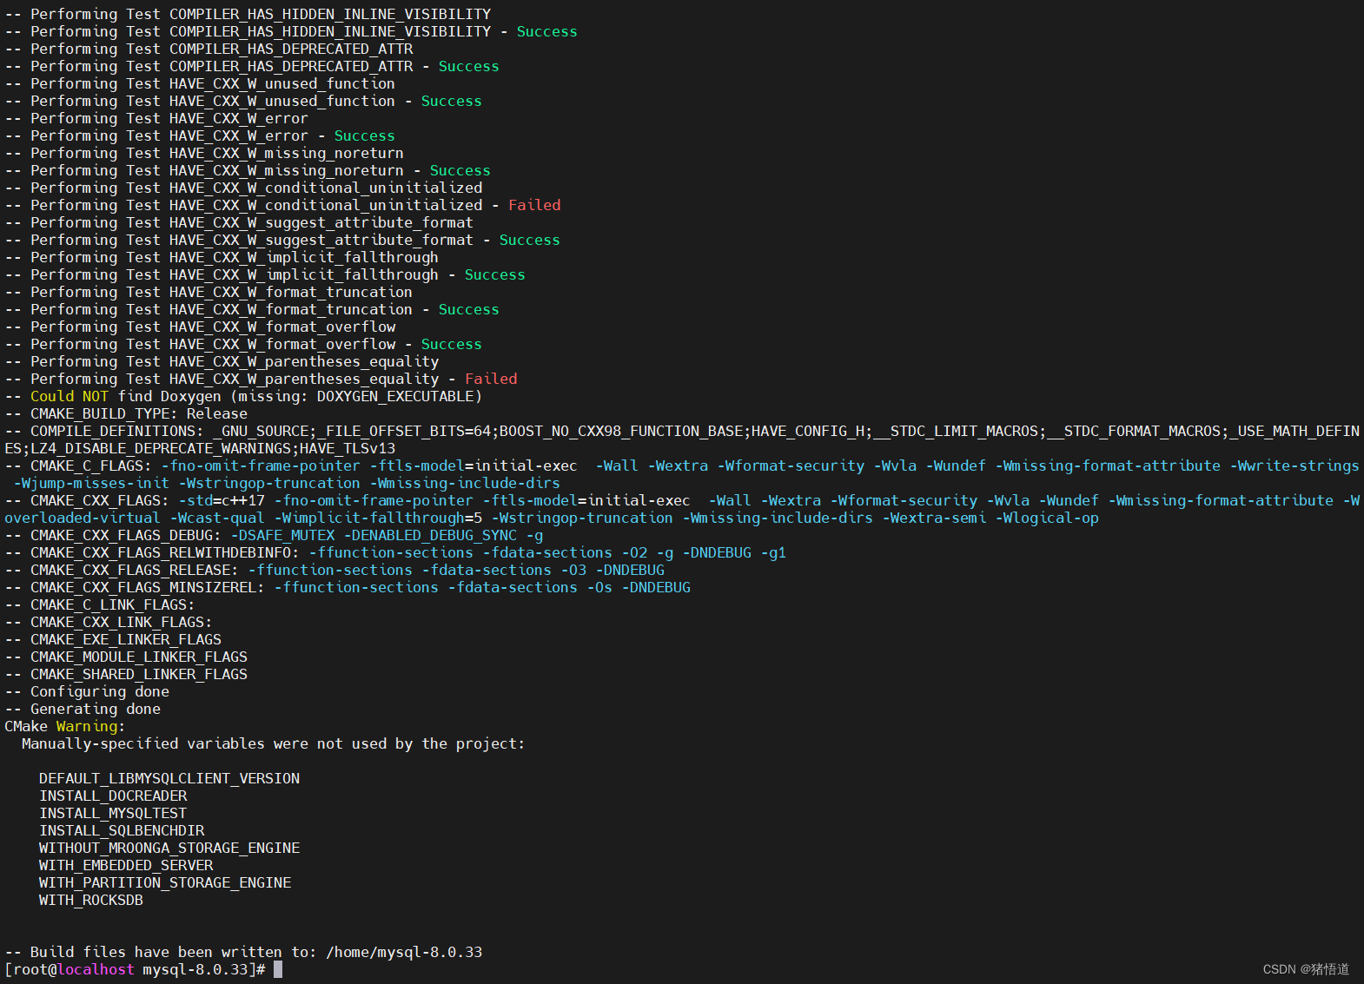This screenshot has height=984, width=1364.
Task: Click the 'Success' after implicit_fallthrough
Action: click(494, 274)
